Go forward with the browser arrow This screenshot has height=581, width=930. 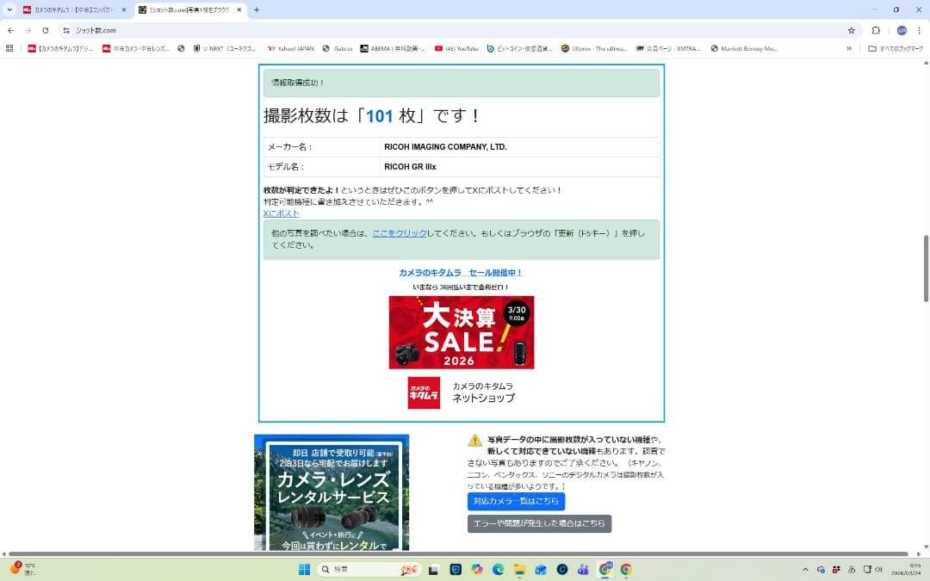(x=28, y=30)
